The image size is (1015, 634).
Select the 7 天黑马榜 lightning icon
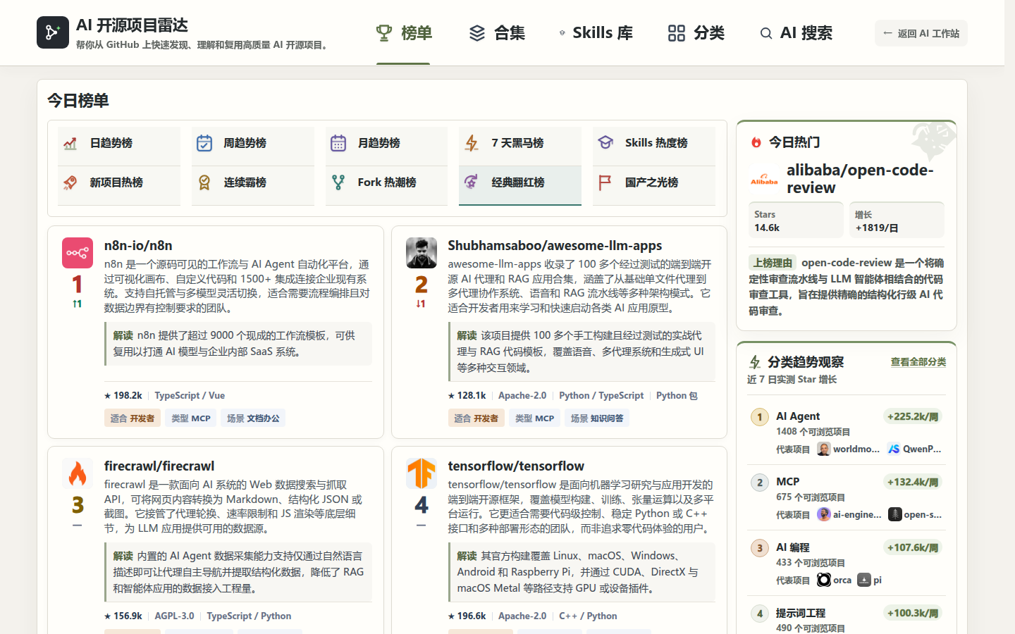click(x=472, y=143)
